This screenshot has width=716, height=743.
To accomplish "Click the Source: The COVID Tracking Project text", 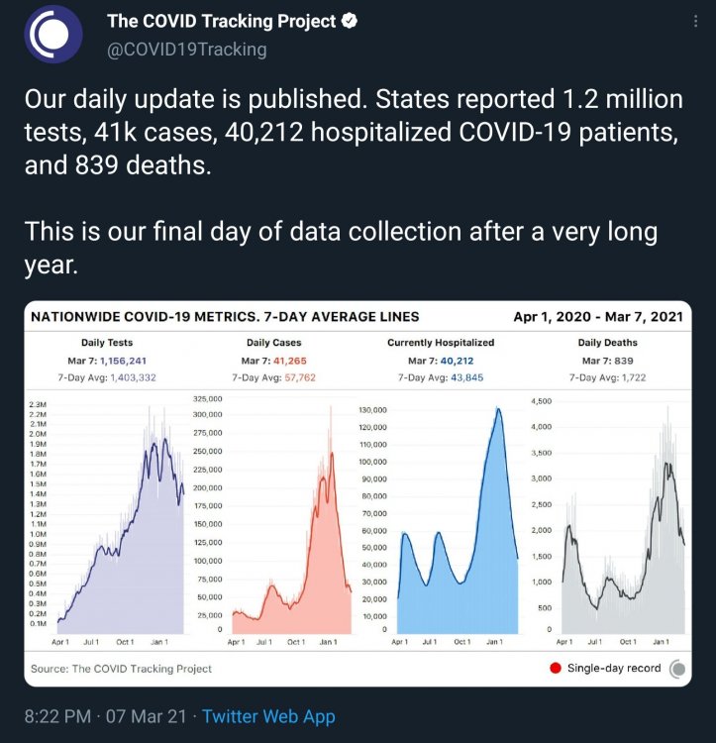I will pyautogui.click(x=121, y=669).
